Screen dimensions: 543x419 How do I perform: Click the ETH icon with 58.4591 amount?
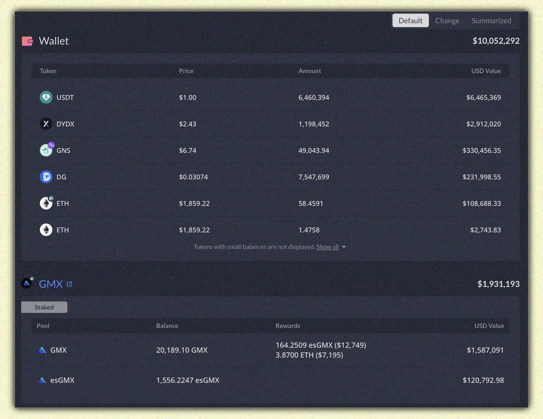click(46, 204)
